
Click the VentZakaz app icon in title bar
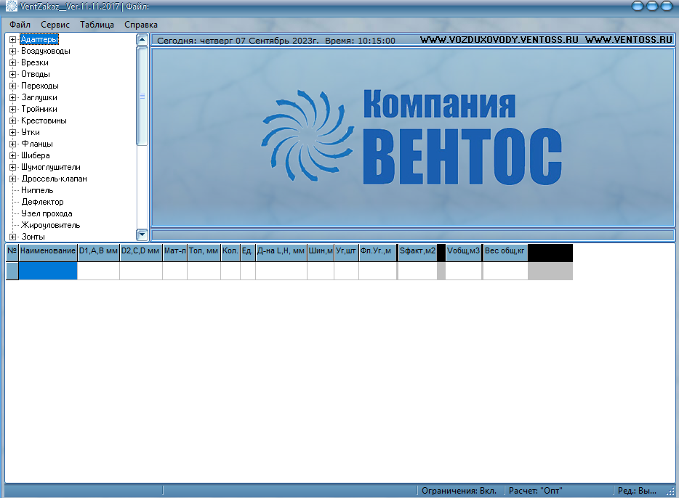click(x=11, y=6)
